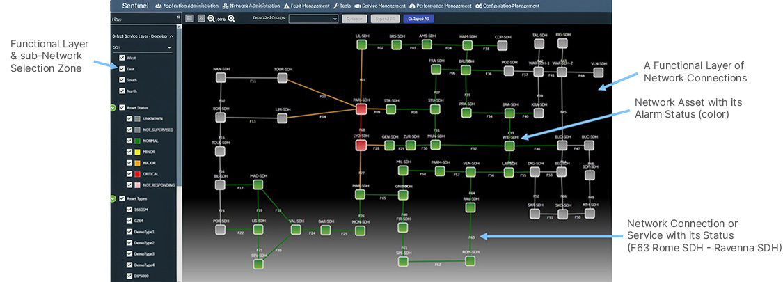This screenshot has width=783, height=282.
Task: Uncheck the Asset Status group checkbox
Action: pos(122,107)
